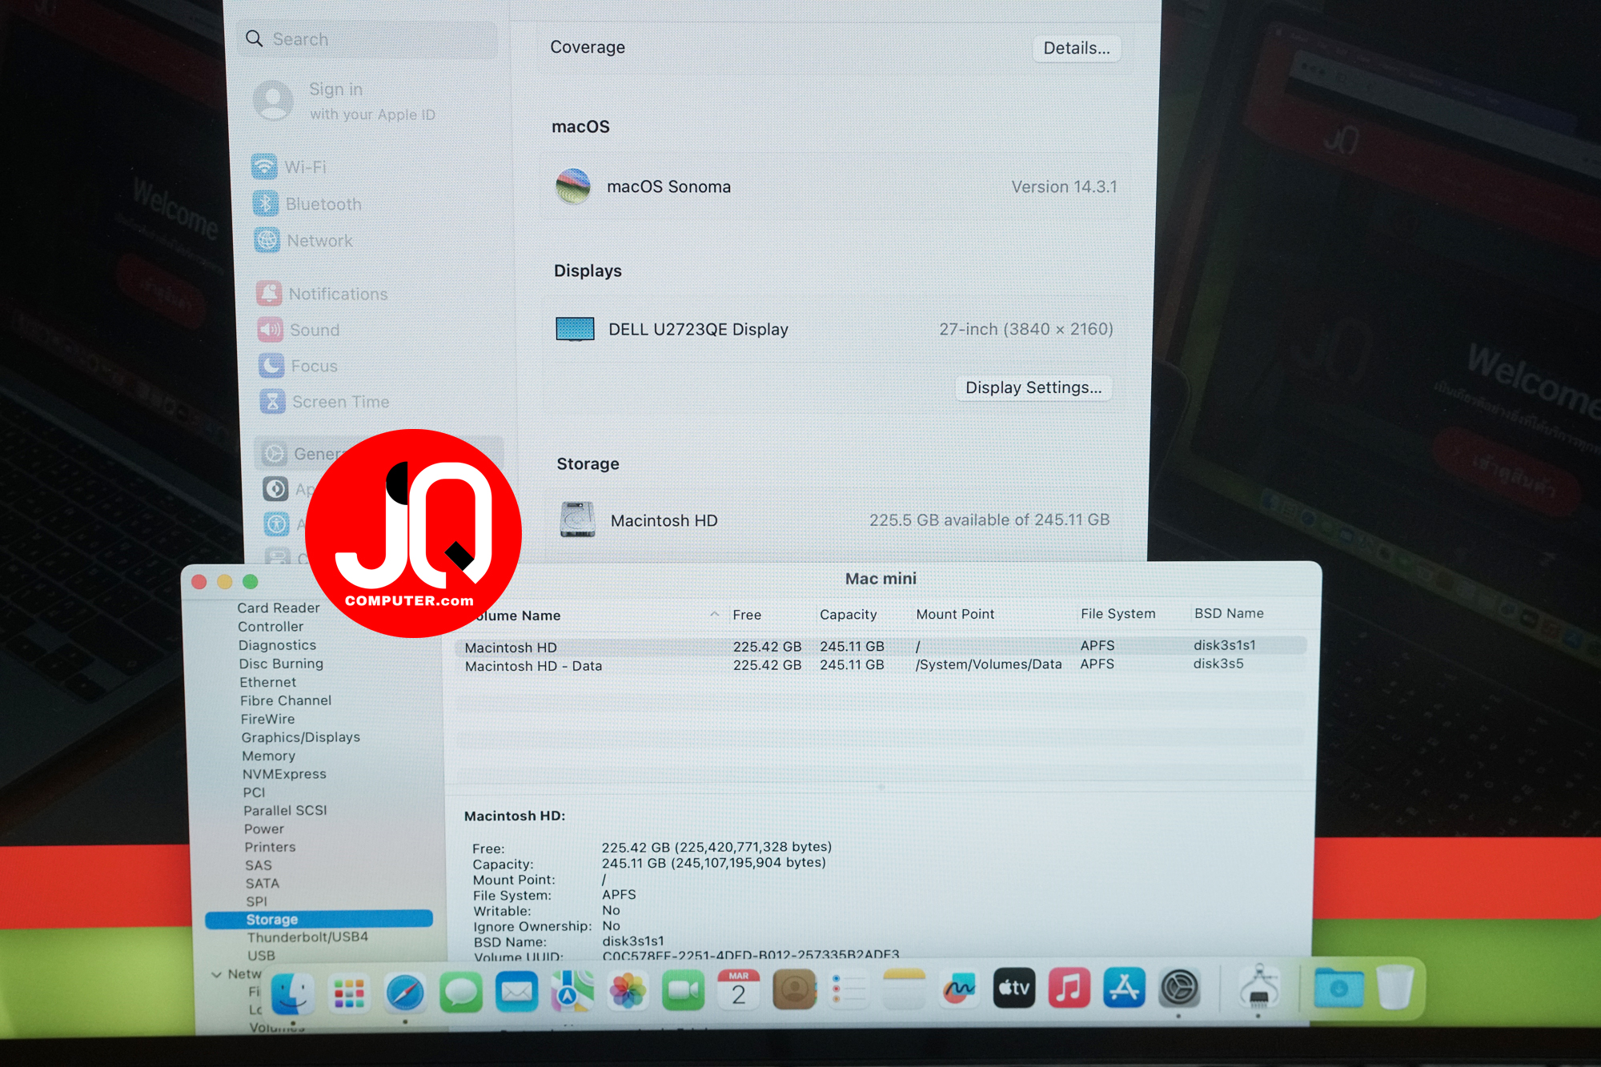
Task: Click the DELL display icon
Action: click(x=575, y=329)
